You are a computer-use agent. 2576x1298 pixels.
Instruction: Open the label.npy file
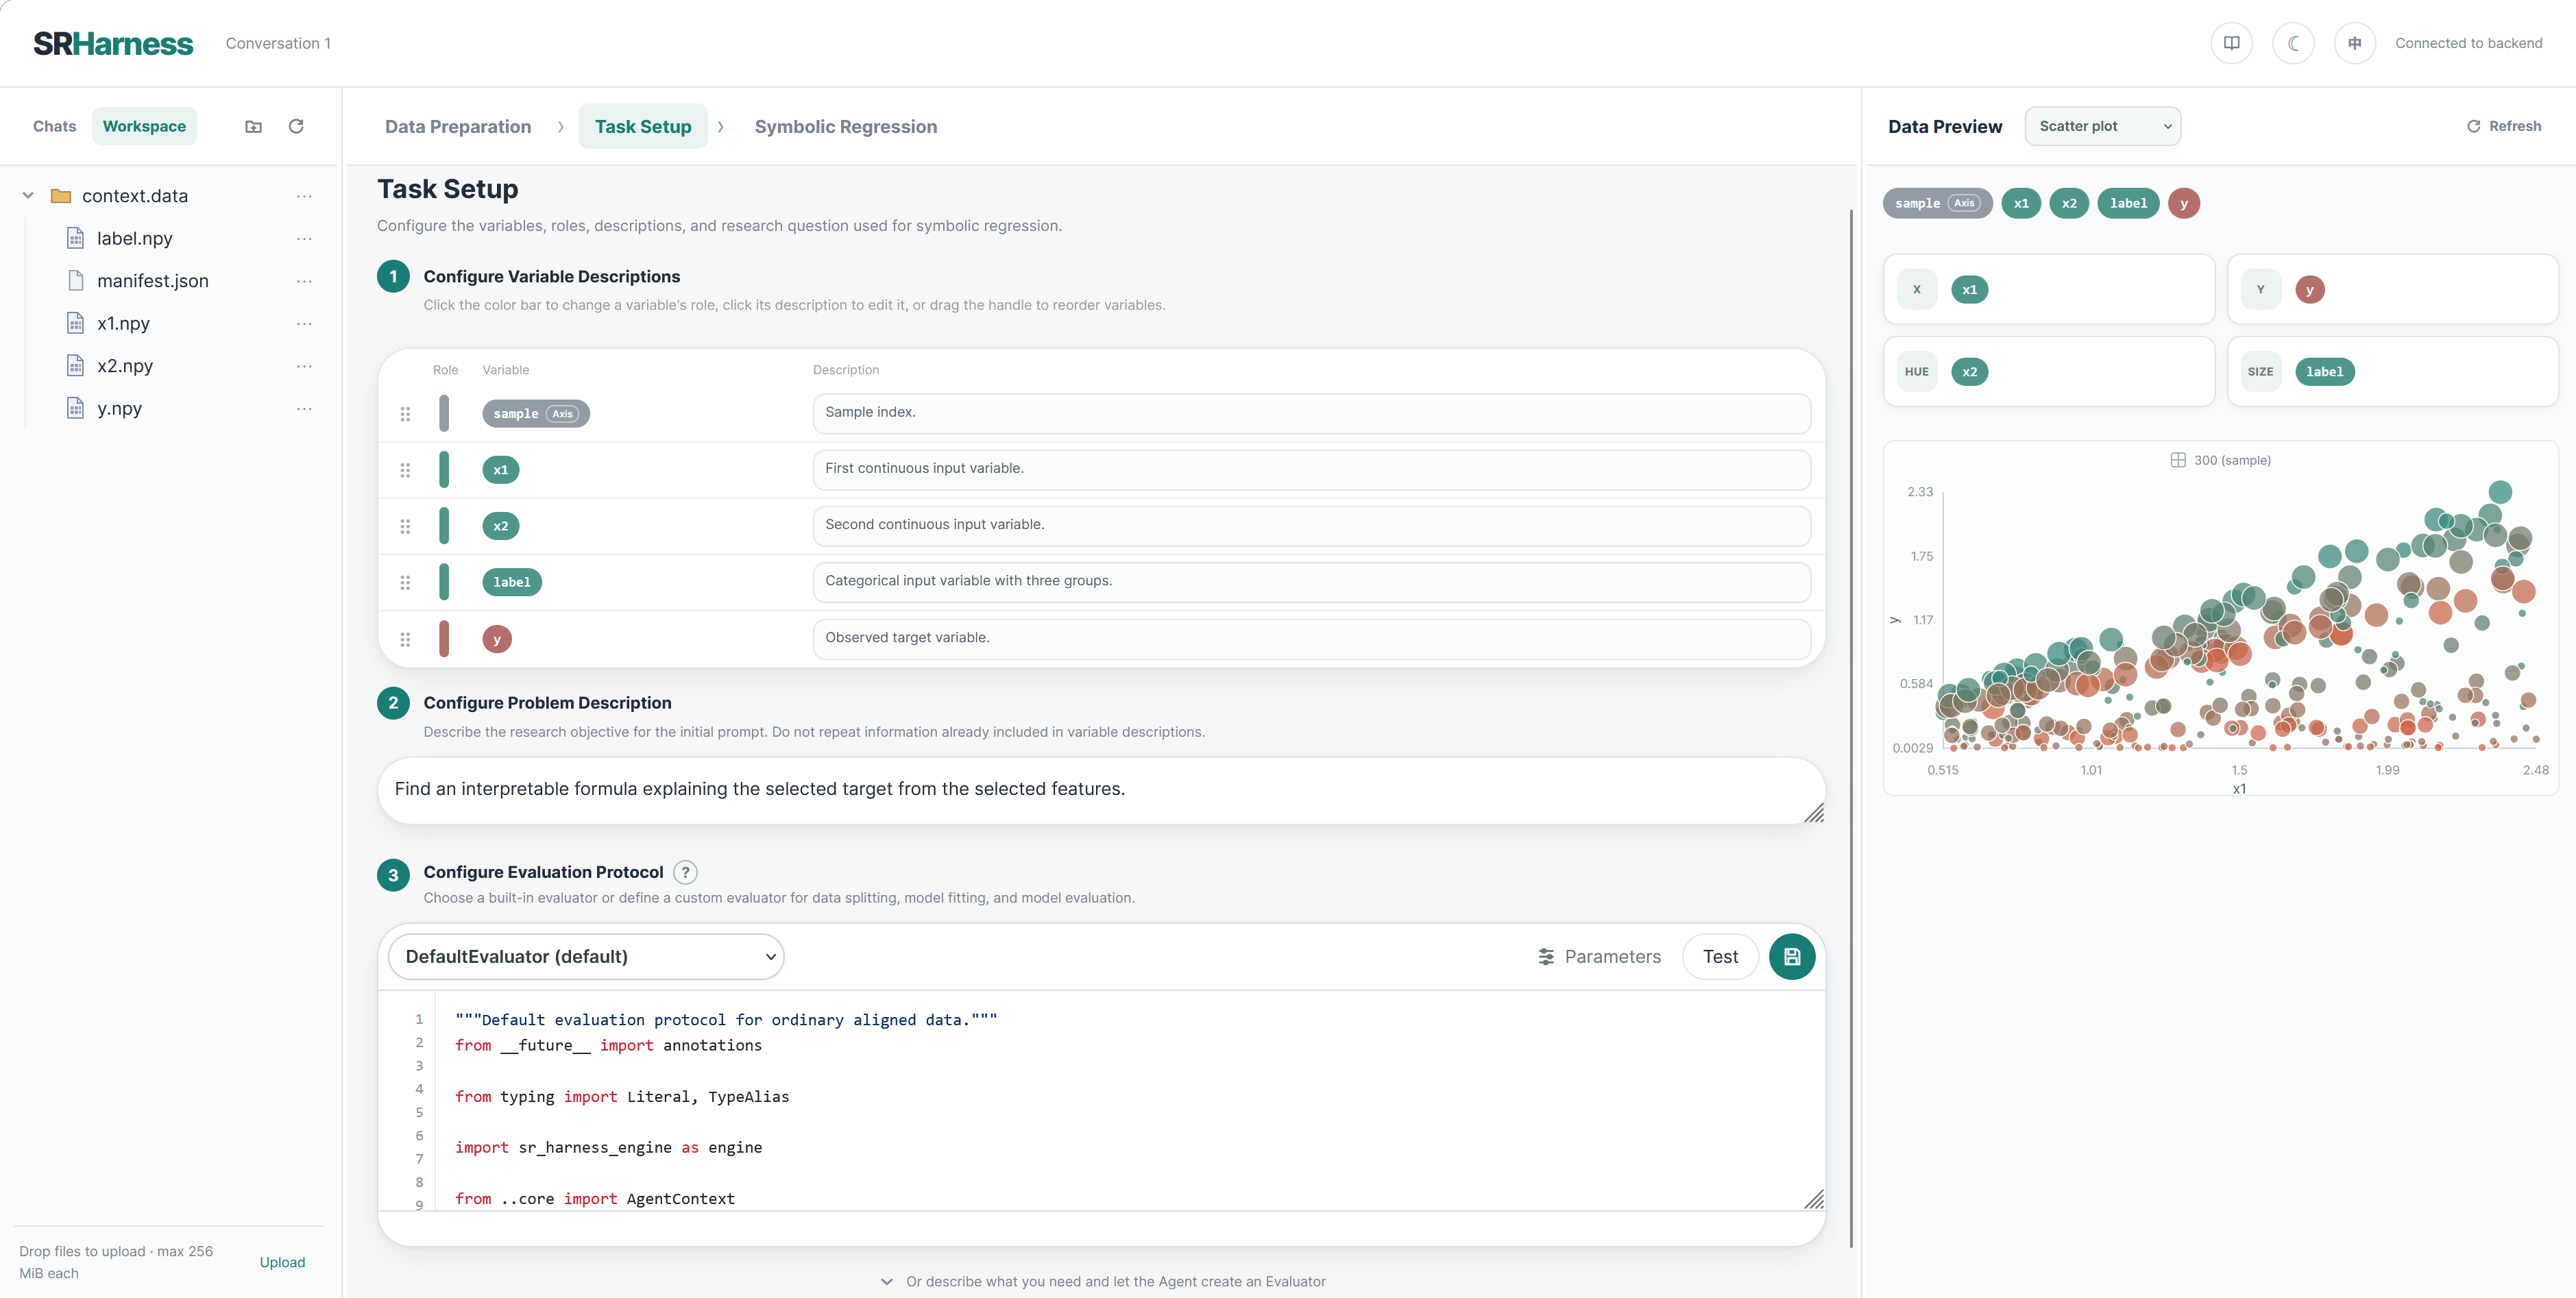point(134,238)
